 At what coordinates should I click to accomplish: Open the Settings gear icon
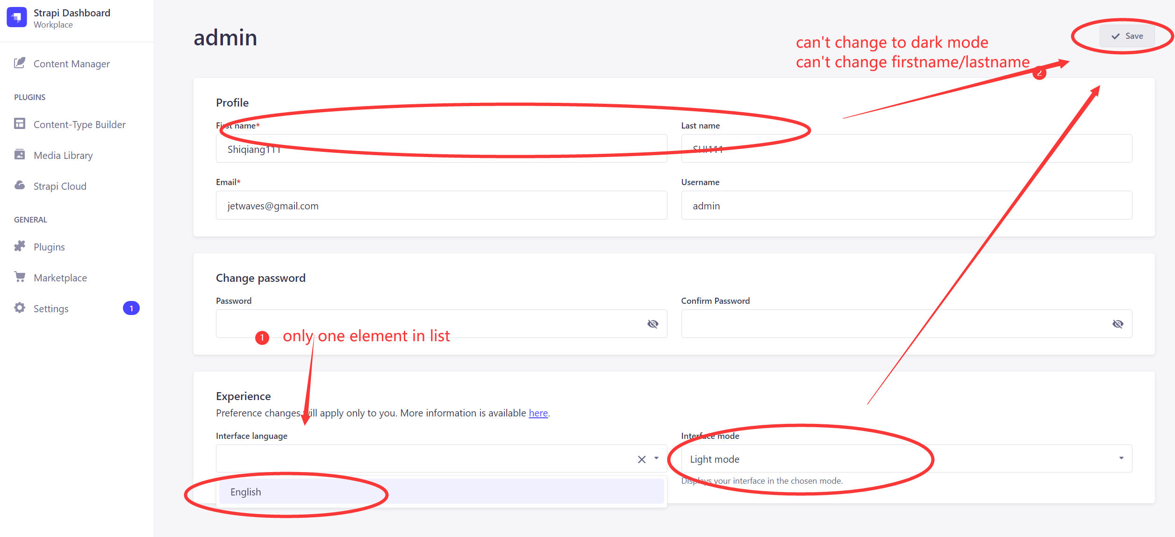click(20, 308)
